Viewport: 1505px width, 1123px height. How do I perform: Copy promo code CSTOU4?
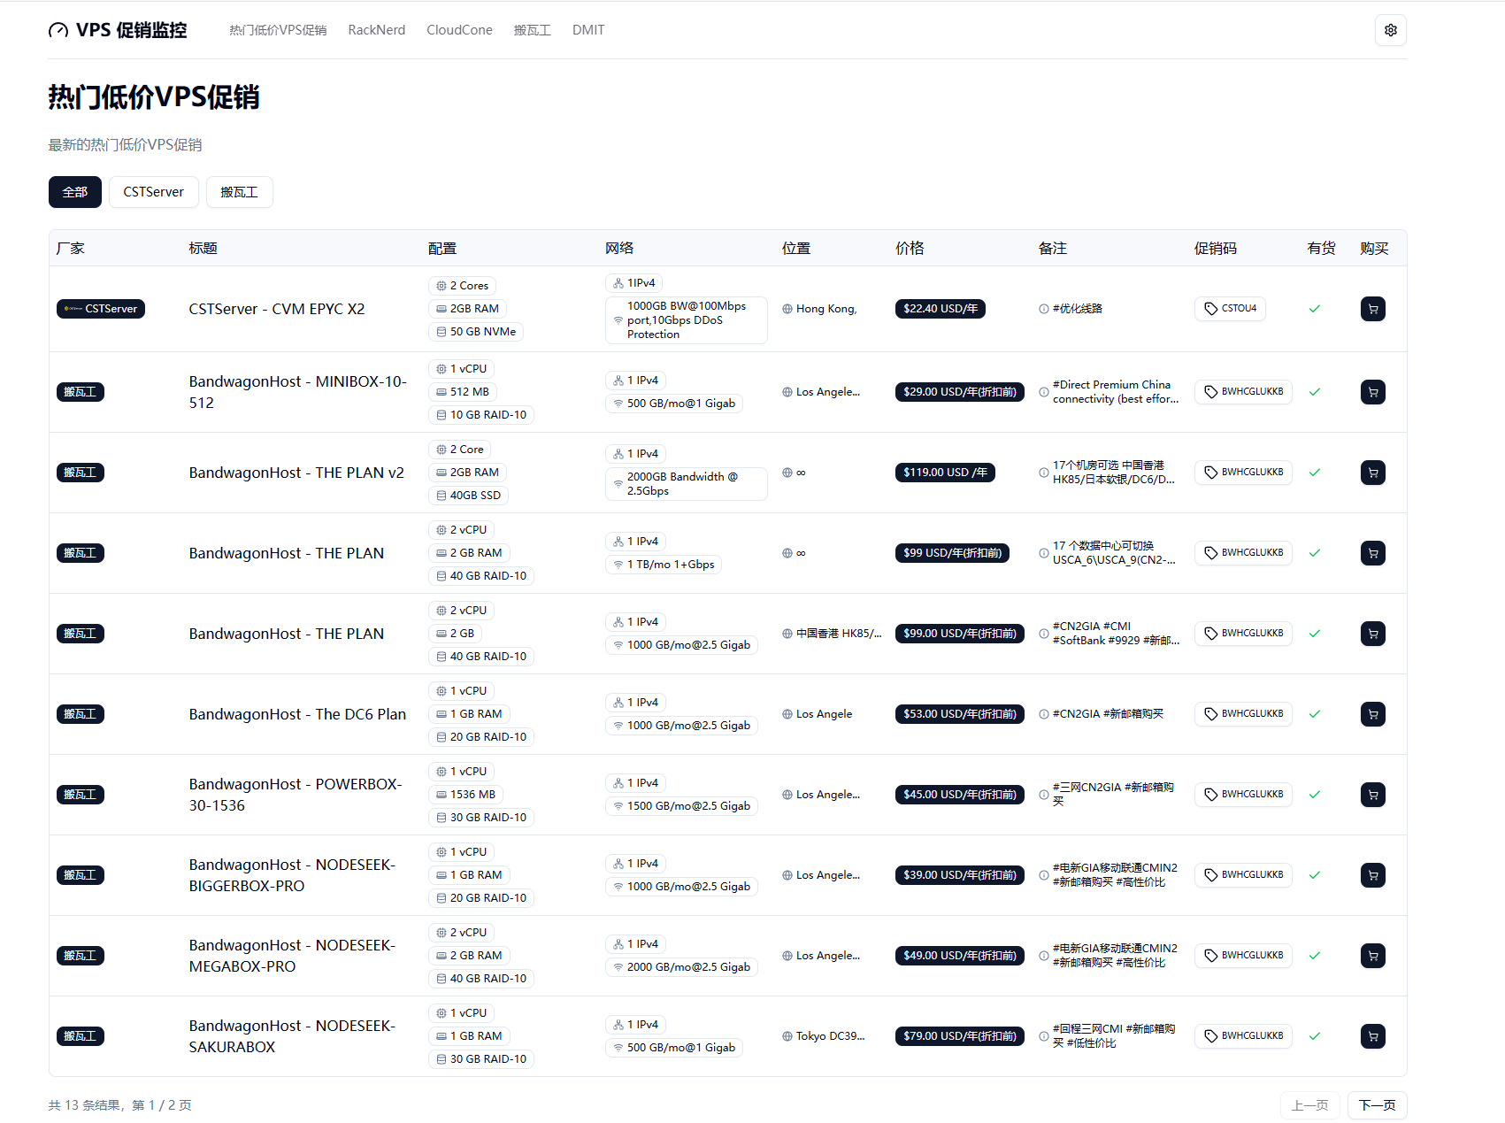click(1230, 309)
